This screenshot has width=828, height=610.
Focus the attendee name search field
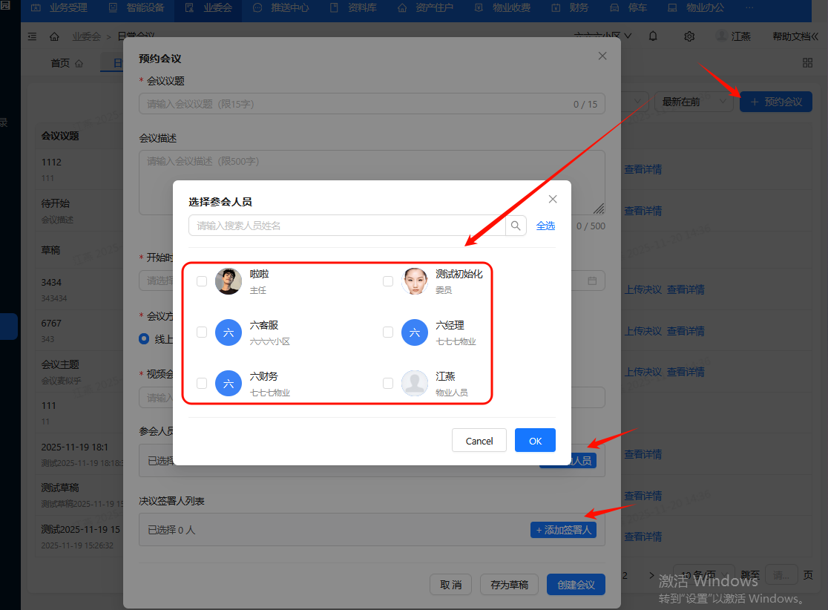pos(347,226)
